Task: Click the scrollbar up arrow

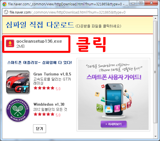Action: [x=155, y=18]
